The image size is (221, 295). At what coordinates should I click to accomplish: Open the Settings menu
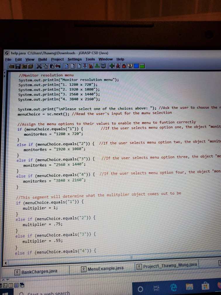point(75,59)
